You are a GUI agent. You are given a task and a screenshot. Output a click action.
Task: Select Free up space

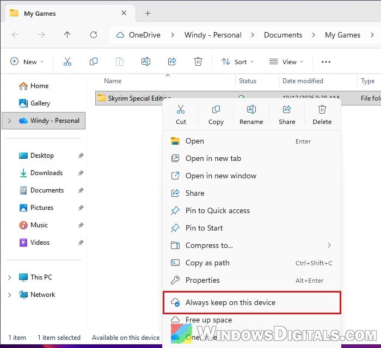251,320
